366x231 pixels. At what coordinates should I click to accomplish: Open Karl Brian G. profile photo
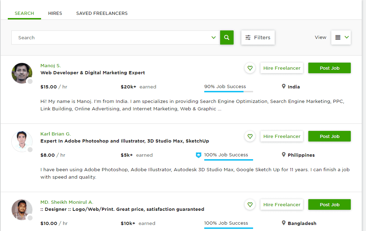(x=22, y=142)
